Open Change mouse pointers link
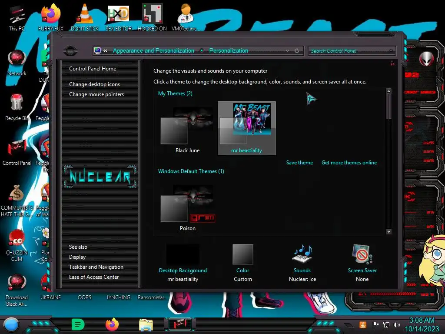Screen dimensions: 445x334 click(x=96, y=94)
